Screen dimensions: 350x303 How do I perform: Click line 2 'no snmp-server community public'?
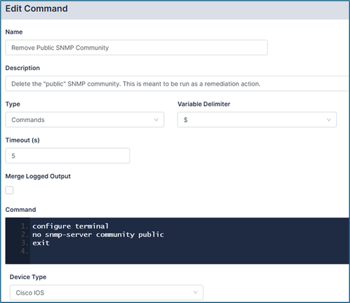tap(98, 234)
